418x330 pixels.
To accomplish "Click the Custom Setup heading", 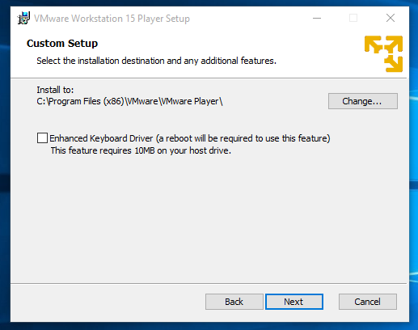I will 62,44.
